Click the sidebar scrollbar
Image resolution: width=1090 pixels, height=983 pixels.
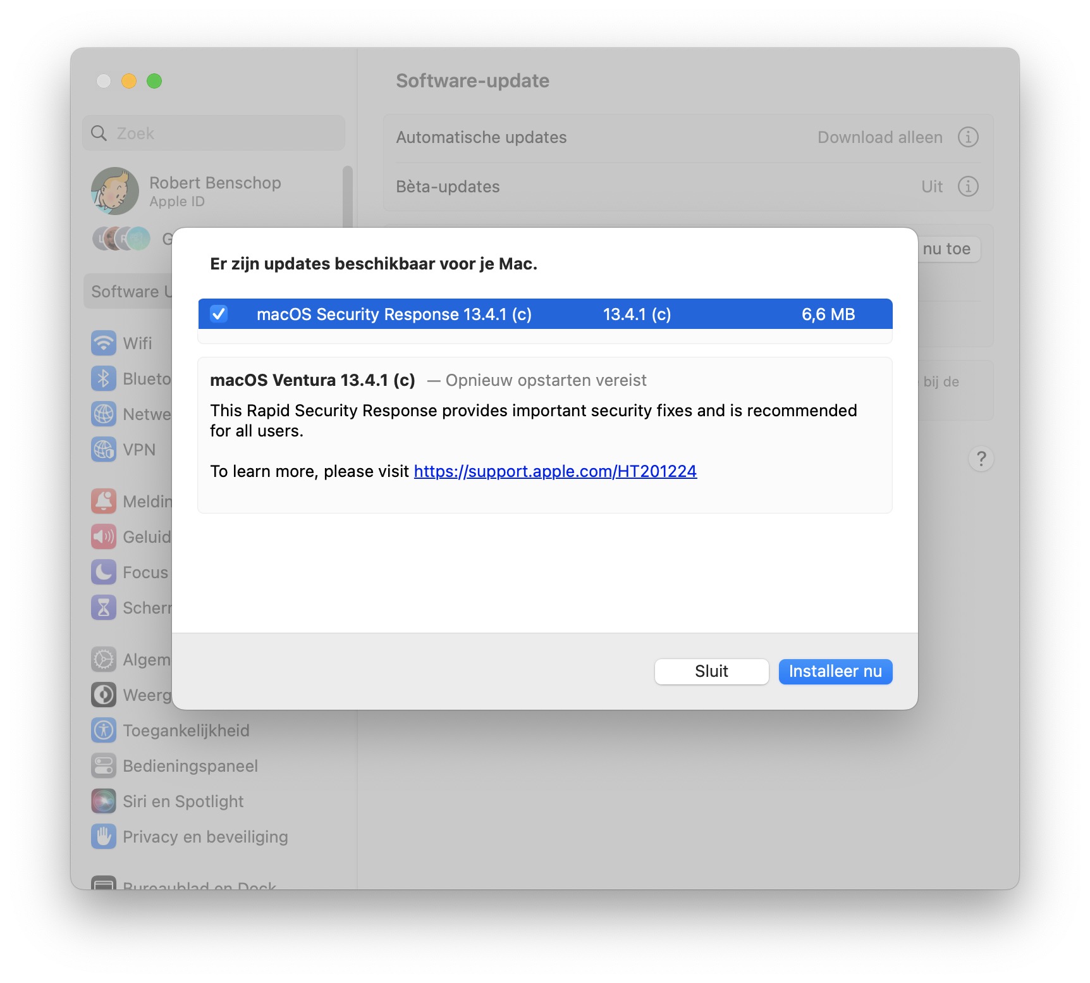[x=347, y=197]
